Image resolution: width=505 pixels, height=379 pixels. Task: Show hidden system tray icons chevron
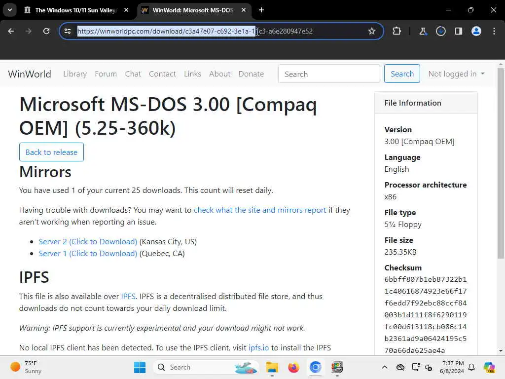click(x=385, y=367)
